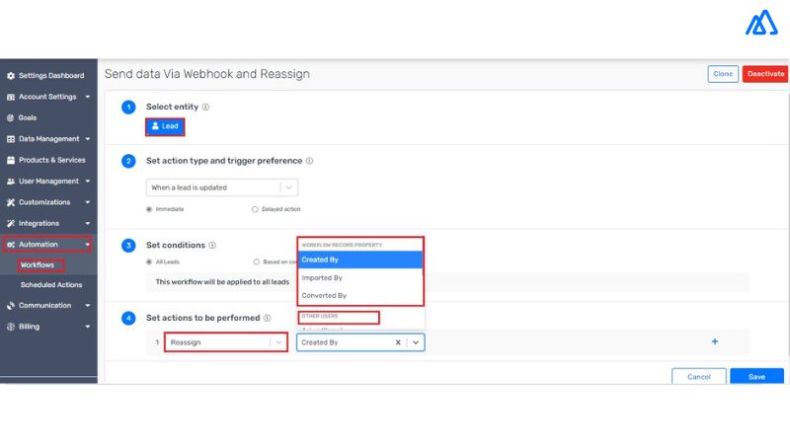Clear the Created By selection with X
This screenshot has height=444, width=790.
[x=398, y=342]
